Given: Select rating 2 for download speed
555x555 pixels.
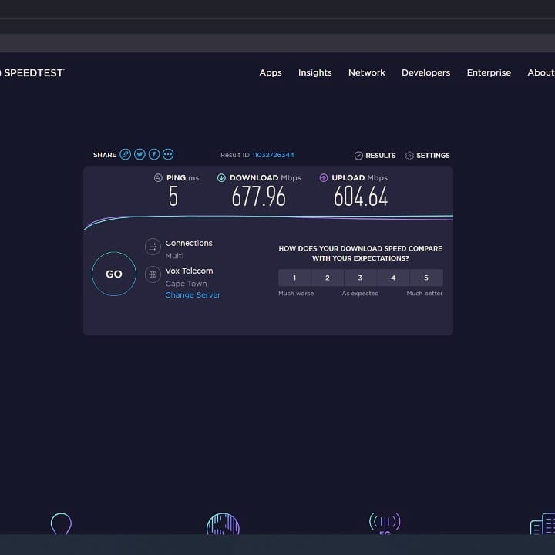Looking at the screenshot, I should click(x=328, y=277).
